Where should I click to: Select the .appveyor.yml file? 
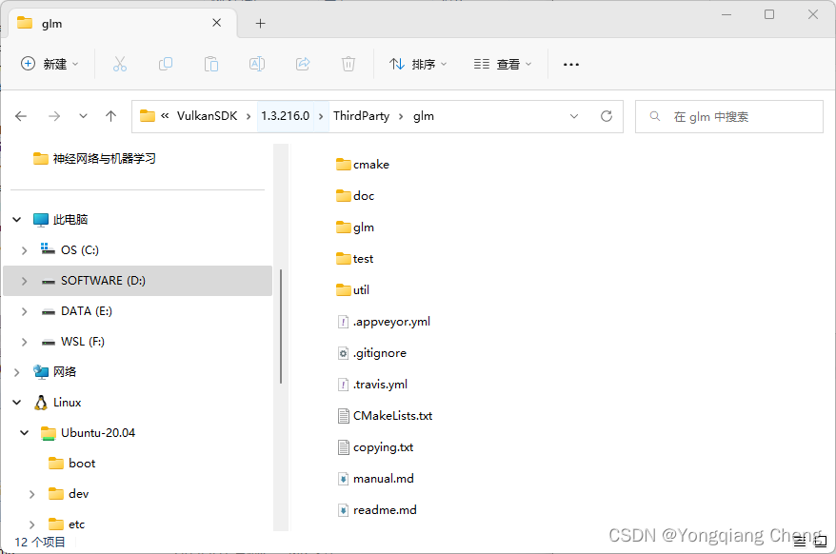point(384,322)
